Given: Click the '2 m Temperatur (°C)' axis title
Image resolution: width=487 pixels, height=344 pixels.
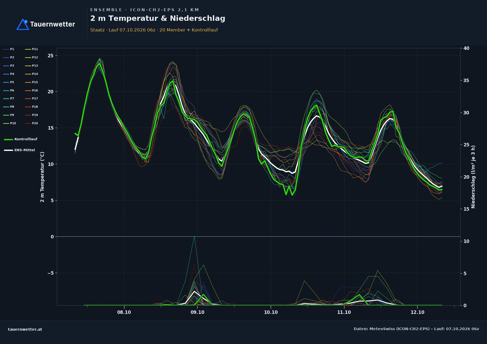Looking at the screenshot, I should point(42,177).
